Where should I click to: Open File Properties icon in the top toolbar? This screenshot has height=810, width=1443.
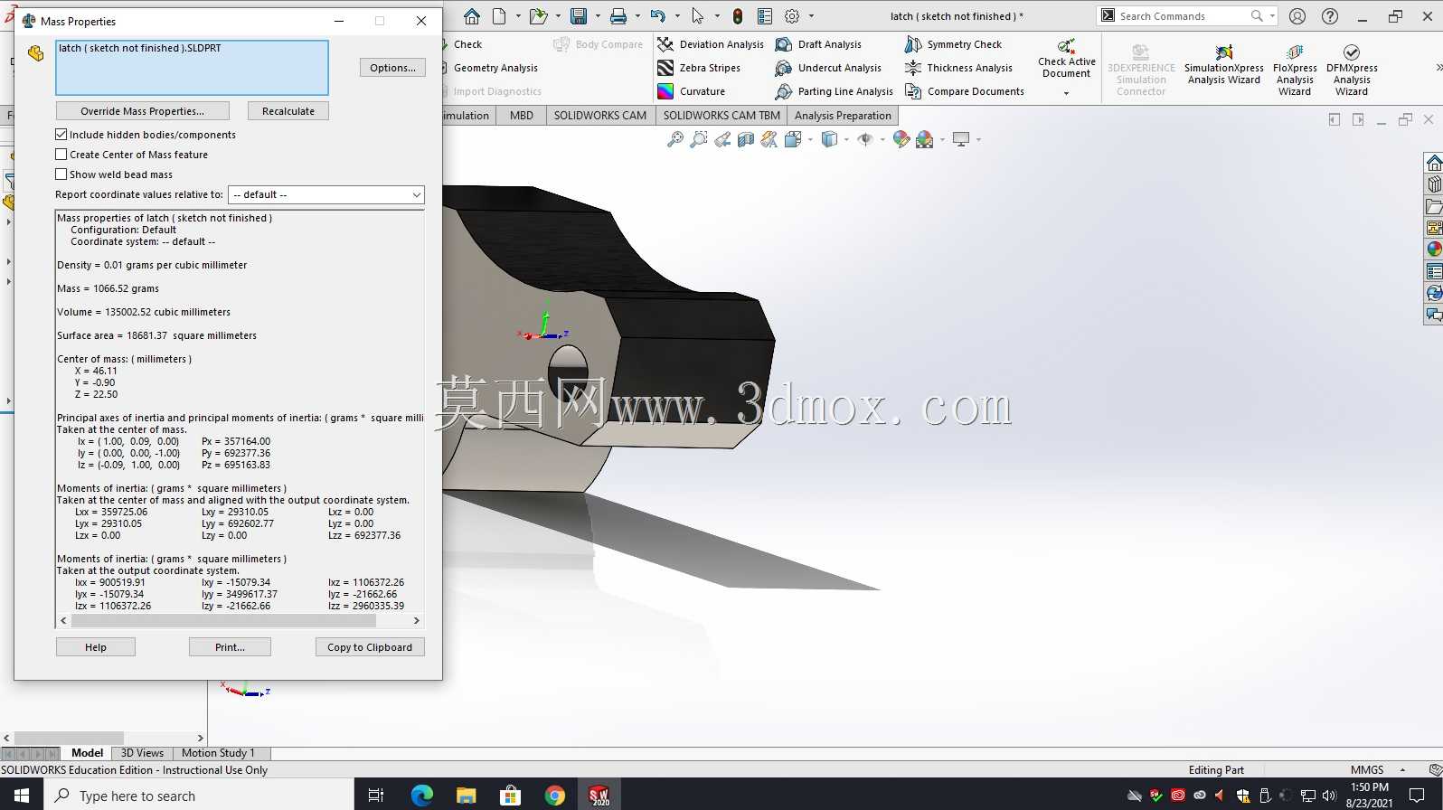[765, 16]
